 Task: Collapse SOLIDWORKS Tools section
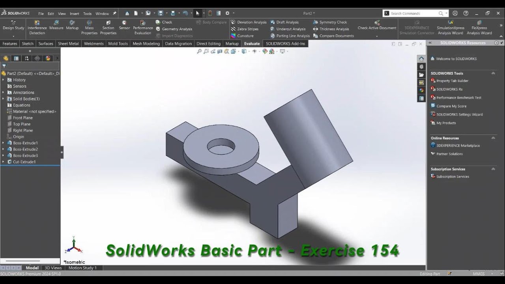pos(493,73)
